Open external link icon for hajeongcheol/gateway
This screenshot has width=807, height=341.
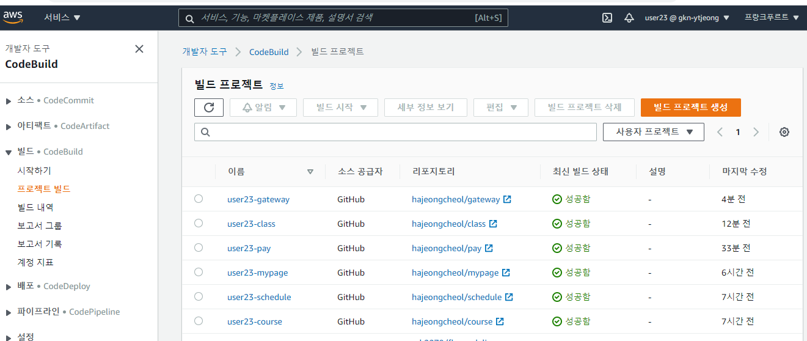(507, 199)
